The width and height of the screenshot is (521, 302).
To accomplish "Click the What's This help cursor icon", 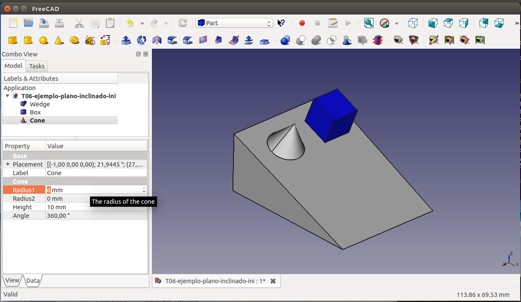I will click(281, 23).
